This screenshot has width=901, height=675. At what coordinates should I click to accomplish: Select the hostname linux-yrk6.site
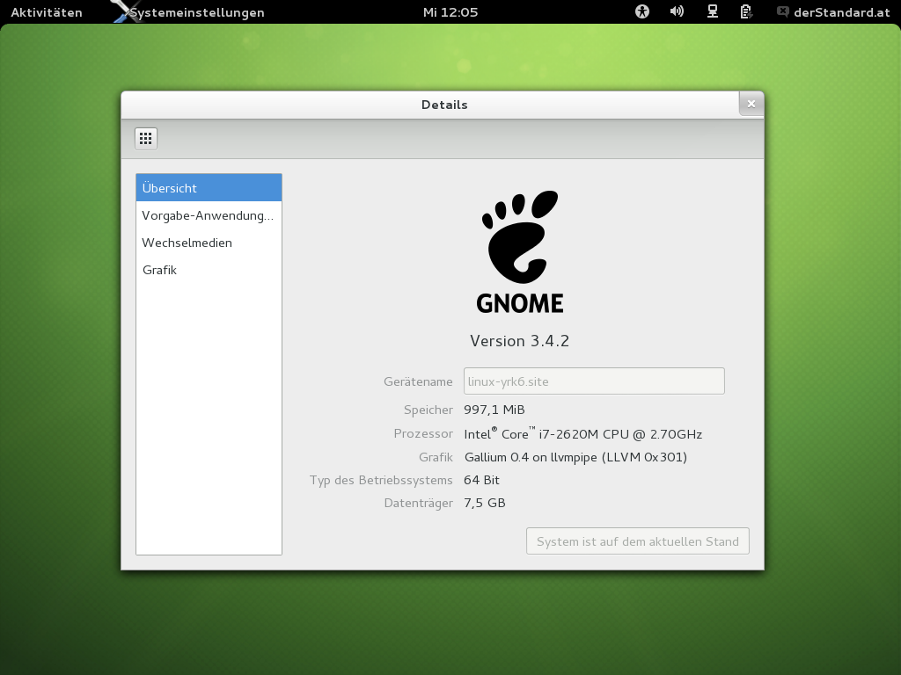coord(504,381)
